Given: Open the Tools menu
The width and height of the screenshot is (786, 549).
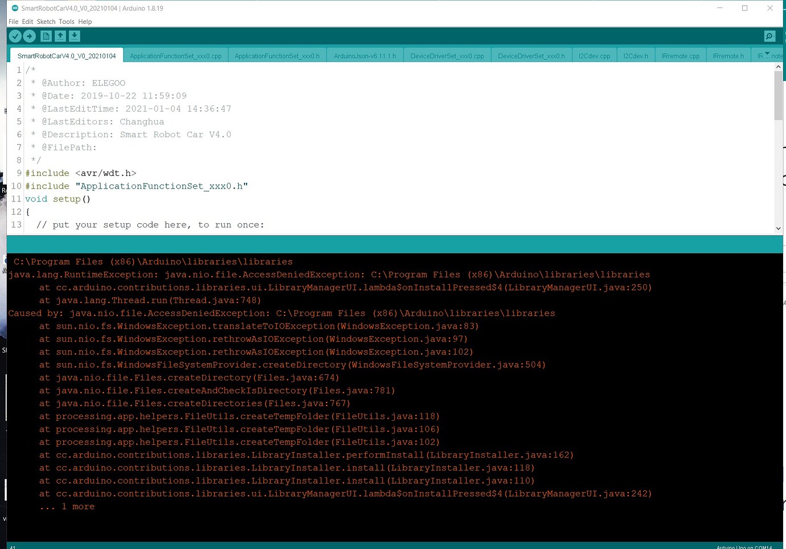Looking at the screenshot, I should point(66,21).
